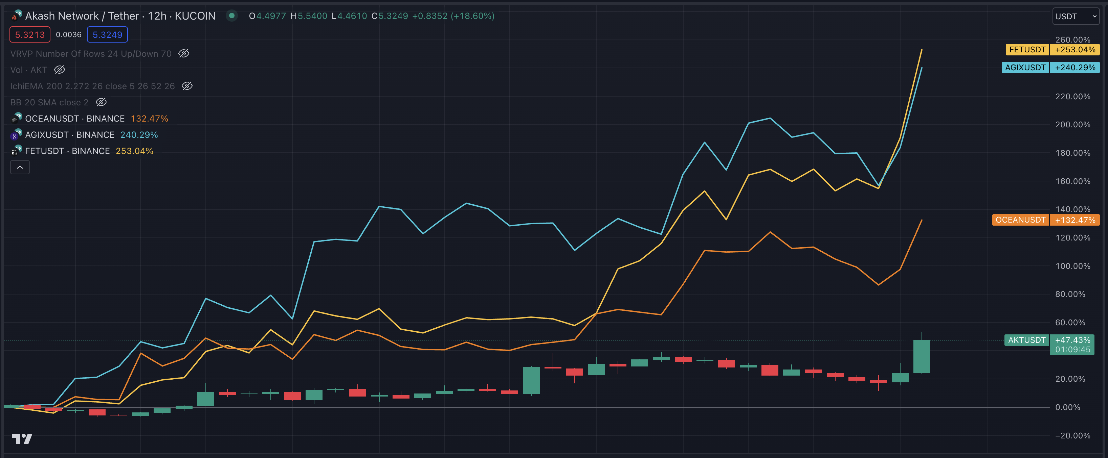Select the OCEANUSDT · BINANCE legend entry
Viewport: 1108px width, 458px height.
tap(75, 119)
